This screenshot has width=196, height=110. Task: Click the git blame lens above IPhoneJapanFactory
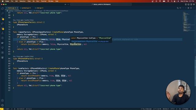[23, 20]
